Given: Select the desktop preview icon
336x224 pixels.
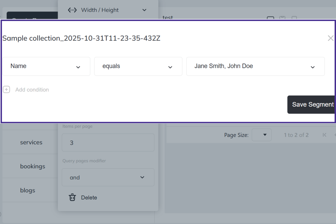Looking at the screenshot, I should 270,18.
